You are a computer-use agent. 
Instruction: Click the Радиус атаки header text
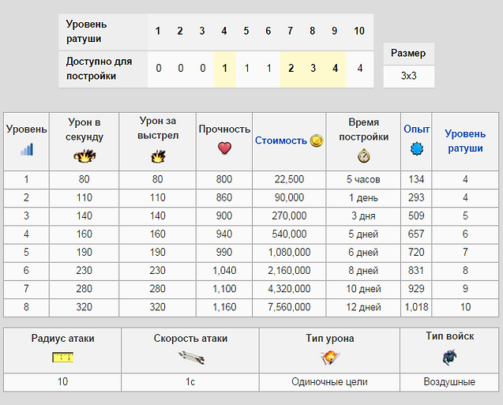pyautogui.click(x=63, y=339)
